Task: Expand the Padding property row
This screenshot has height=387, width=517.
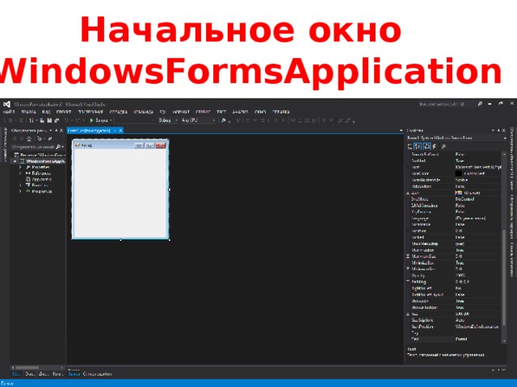Action: click(x=408, y=281)
